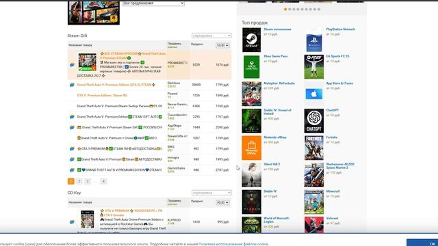The height and width of the screenshot is (246, 438).
Task: Click the 995 руб price in KUPIKOD row
Action: pos(223,222)
